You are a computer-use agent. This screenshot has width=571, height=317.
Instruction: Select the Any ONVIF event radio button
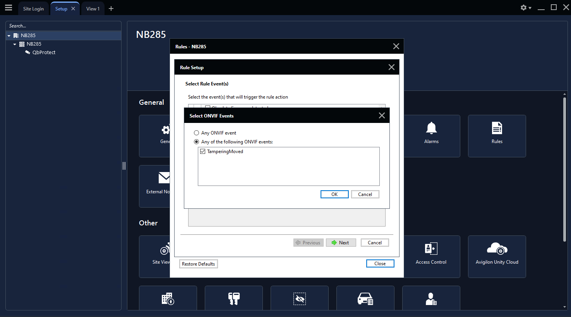pos(197,133)
